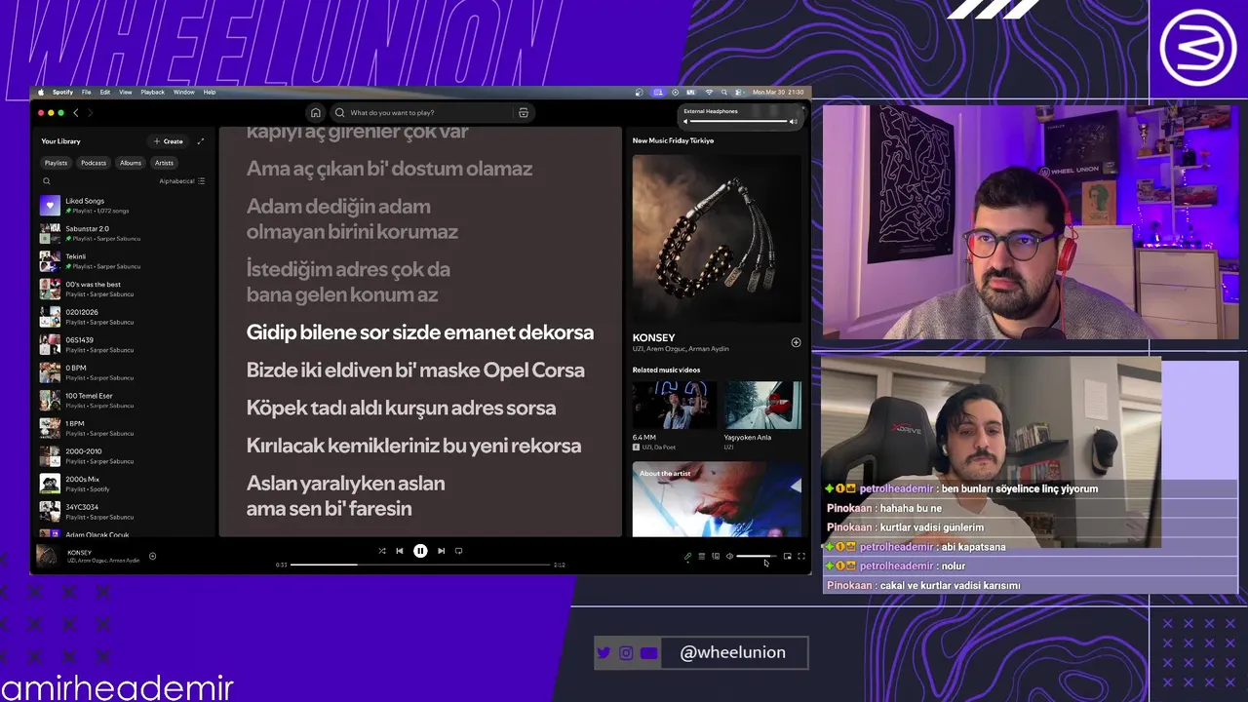Navigate back with the left arrow
Viewport: 1248px width, 702px height.
pyautogui.click(x=76, y=113)
